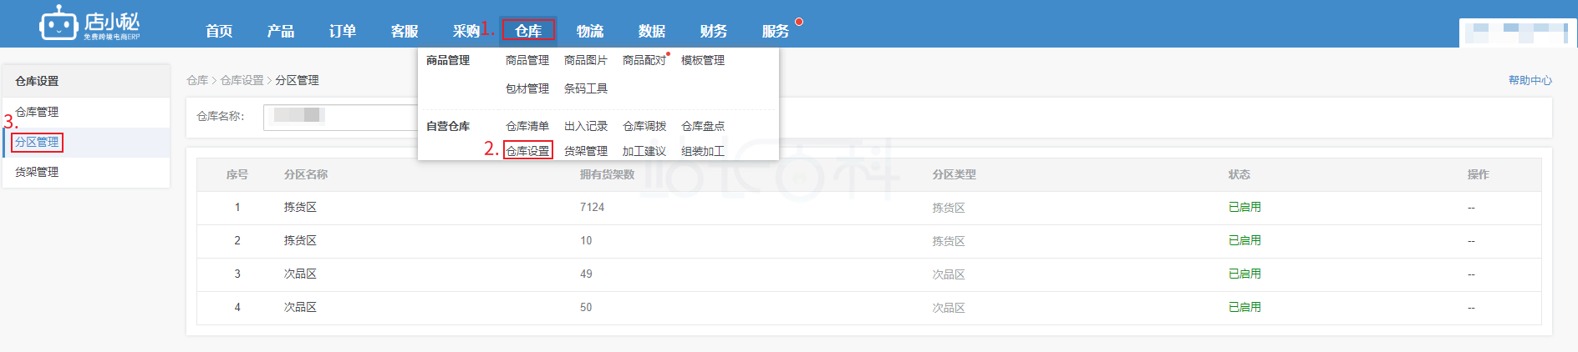This screenshot has height=352, width=1578.
Task: Open 仓库管理 in the left sidebar
Action: pos(37,112)
